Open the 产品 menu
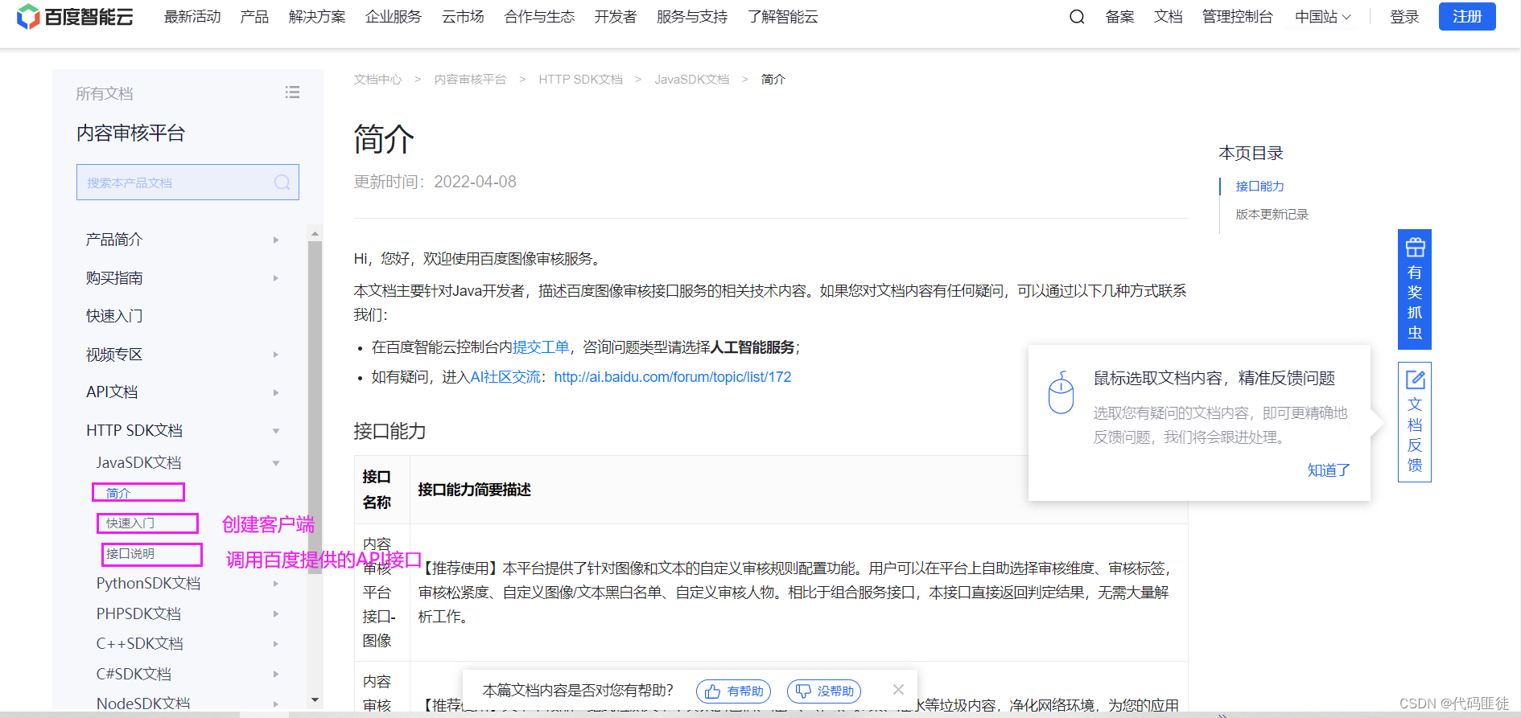 [x=254, y=17]
